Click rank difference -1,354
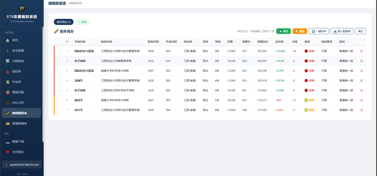 coord(279,110)
